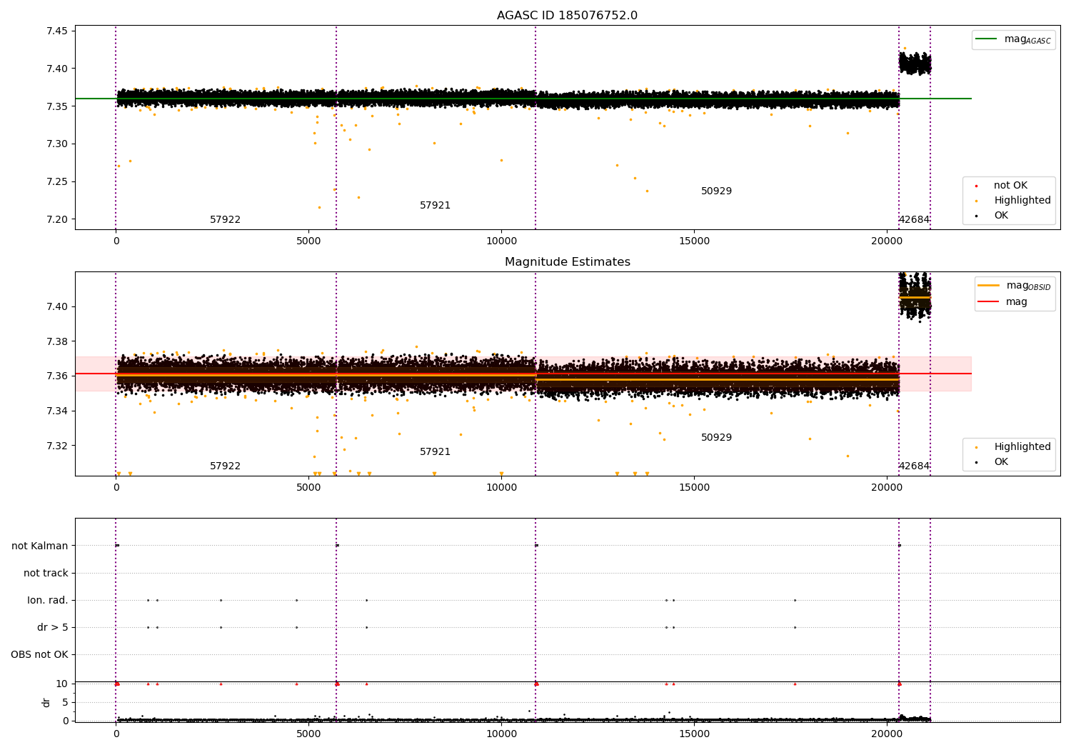Click dr tick label 10 in bottom plot

tap(62, 684)
